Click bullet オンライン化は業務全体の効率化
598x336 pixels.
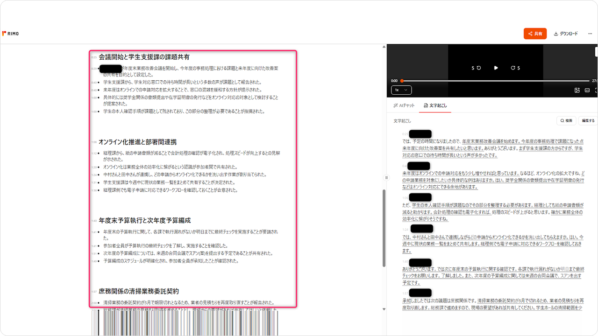[x=171, y=167]
